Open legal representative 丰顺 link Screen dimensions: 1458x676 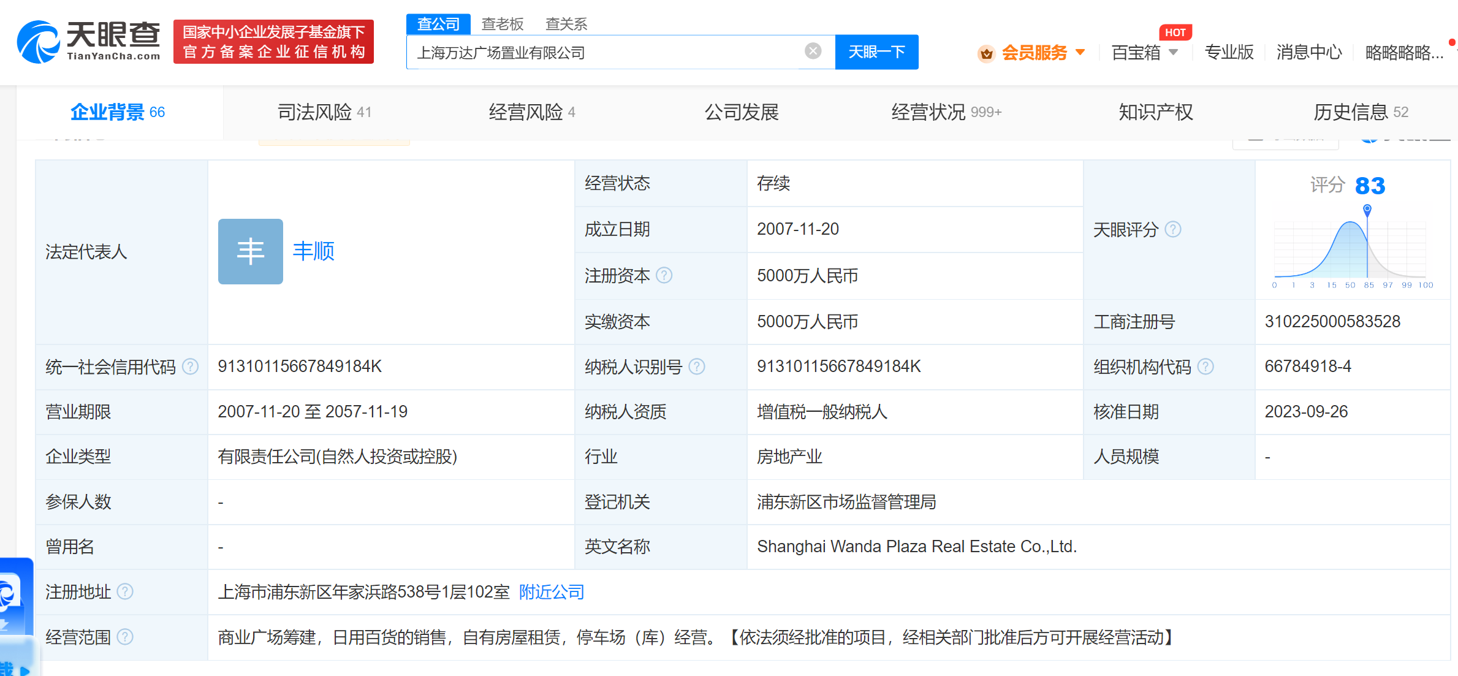coord(314,251)
